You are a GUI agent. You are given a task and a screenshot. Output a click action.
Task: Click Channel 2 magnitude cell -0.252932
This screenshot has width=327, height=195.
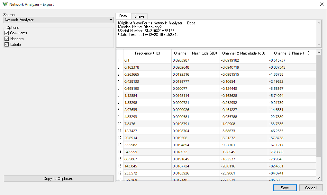point(244,103)
